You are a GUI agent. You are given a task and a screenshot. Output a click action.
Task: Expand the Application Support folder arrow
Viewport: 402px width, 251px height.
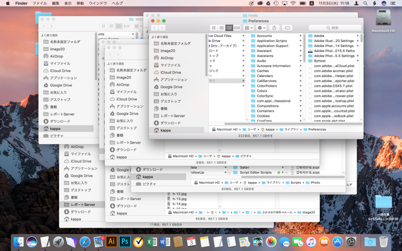(x=301, y=46)
